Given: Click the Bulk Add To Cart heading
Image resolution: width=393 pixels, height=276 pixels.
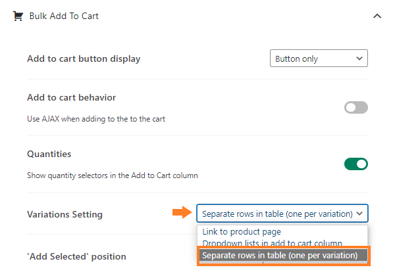Looking at the screenshot, I should tap(64, 16).
